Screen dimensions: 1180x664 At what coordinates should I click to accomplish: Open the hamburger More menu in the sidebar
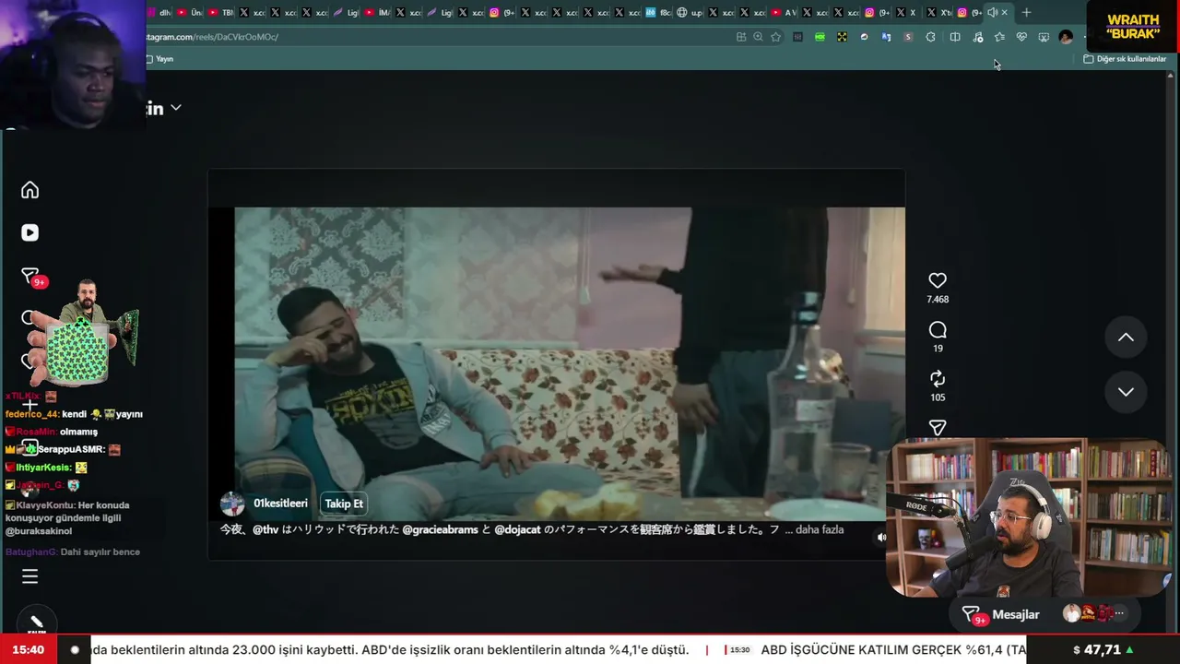(x=30, y=576)
